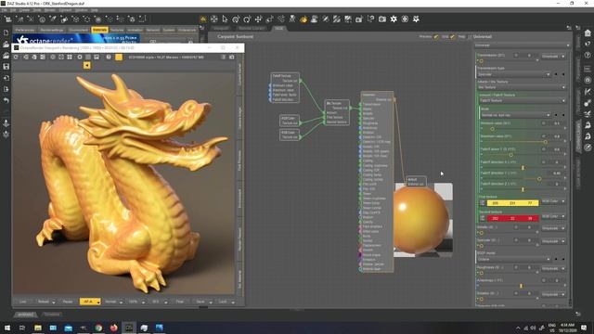
Task: Open the Window menu
Action: click(81, 10)
